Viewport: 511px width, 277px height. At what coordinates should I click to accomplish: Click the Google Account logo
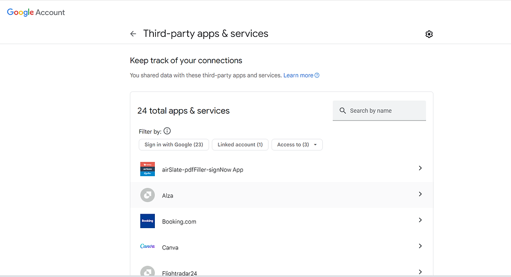(x=36, y=12)
